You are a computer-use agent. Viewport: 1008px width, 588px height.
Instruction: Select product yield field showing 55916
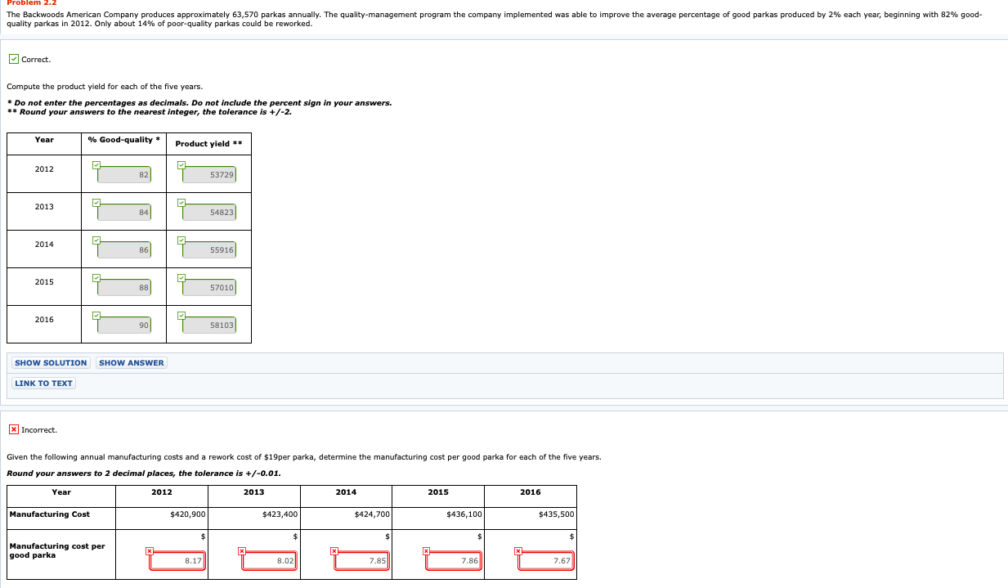click(x=209, y=249)
